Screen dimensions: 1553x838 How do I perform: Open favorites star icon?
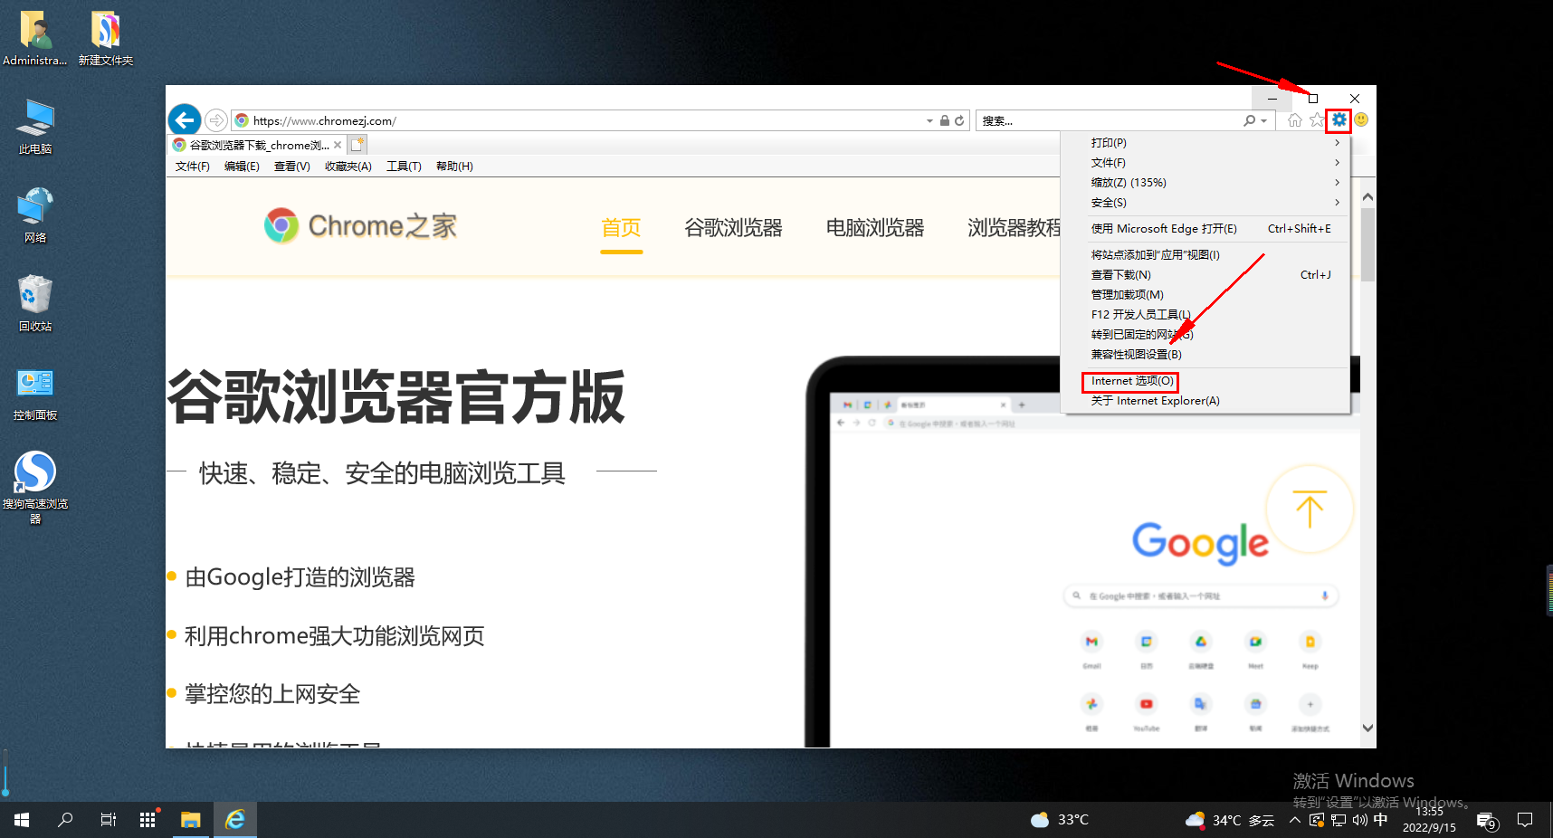pyautogui.click(x=1317, y=120)
